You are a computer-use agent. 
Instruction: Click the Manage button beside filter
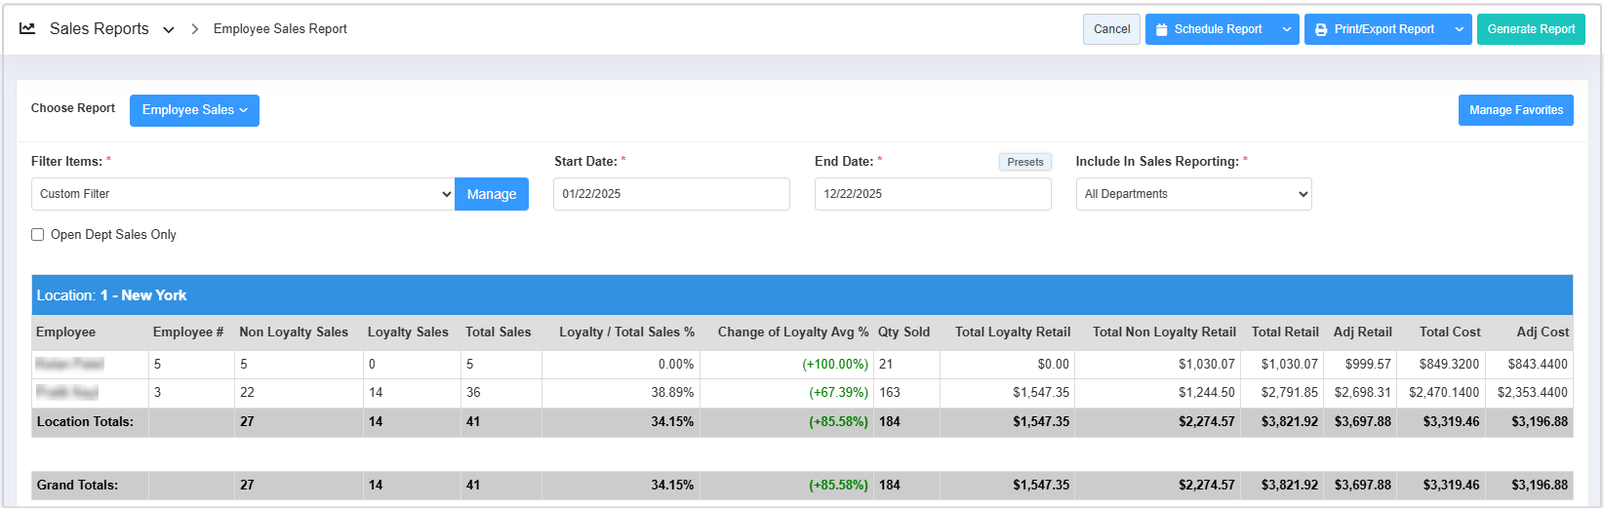(492, 194)
